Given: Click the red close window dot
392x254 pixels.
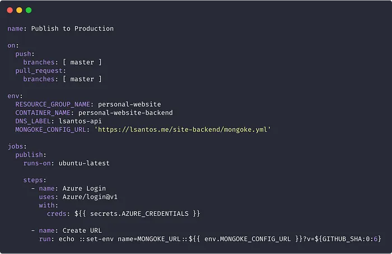Looking at the screenshot, I should (x=10, y=10).
